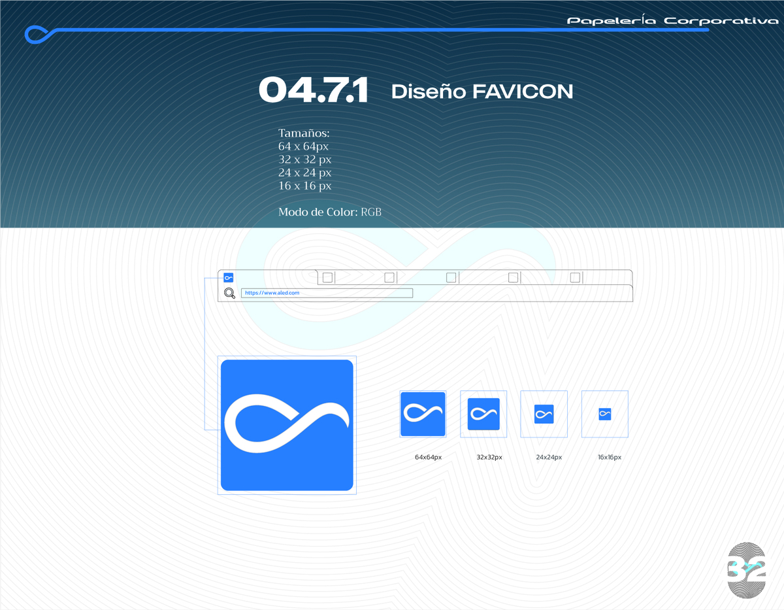Image resolution: width=784 pixels, height=610 pixels.
Task: Click the page number 32 badge
Action: pos(746,569)
